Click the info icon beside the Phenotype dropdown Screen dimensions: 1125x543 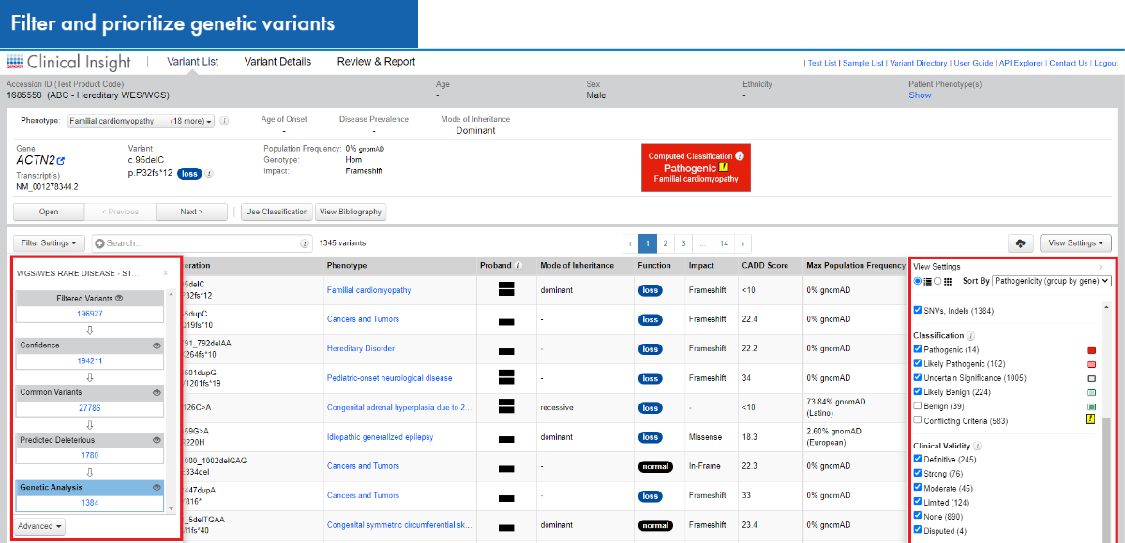[224, 121]
